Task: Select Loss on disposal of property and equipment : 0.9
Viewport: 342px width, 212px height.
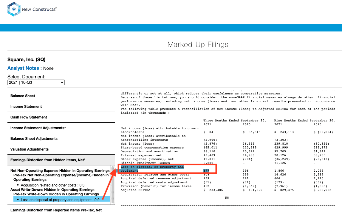Action: (x=60, y=200)
